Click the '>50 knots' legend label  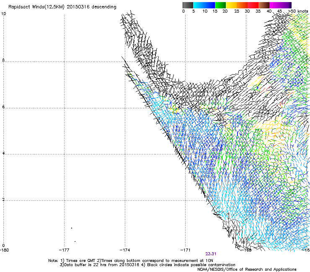[298, 11]
